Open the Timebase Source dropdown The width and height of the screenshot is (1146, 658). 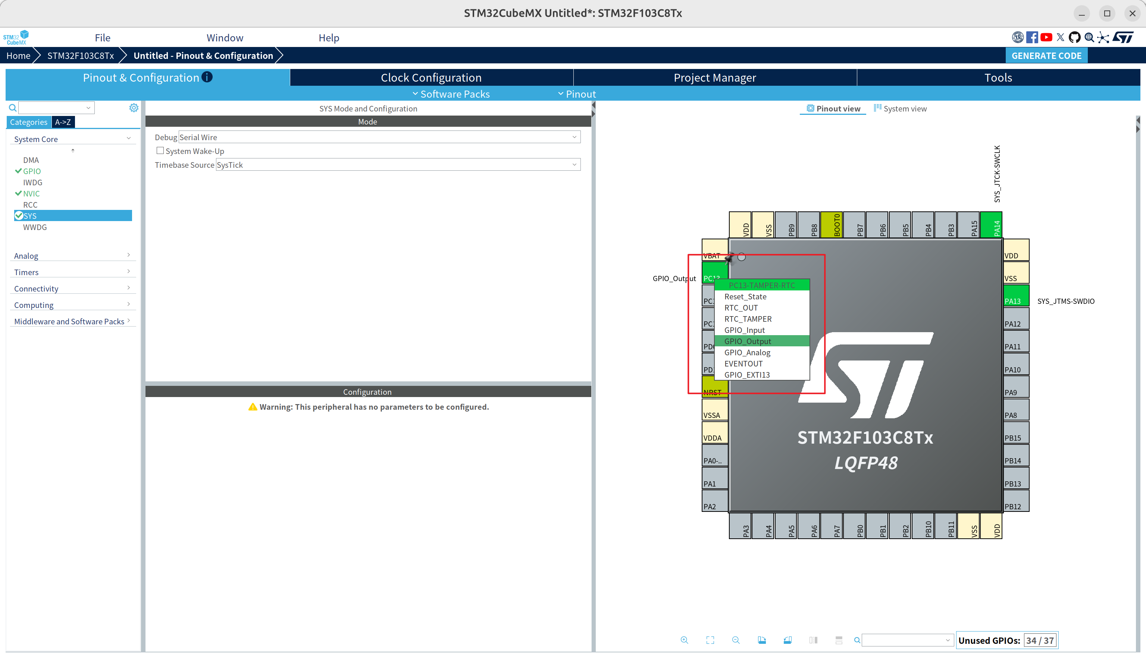point(397,164)
